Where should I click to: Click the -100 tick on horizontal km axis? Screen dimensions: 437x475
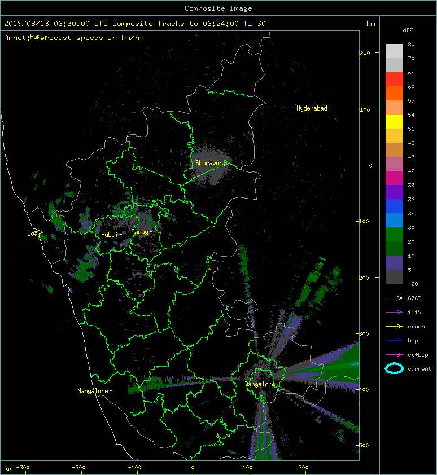tap(134, 468)
